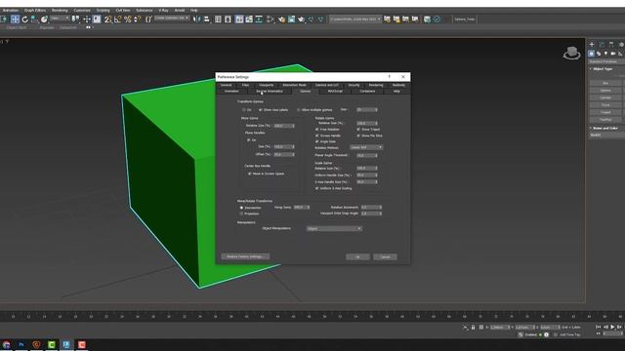The image size is (625, 351).
Task: Open the Rotation Method dropdown
Action: [366, 147]
